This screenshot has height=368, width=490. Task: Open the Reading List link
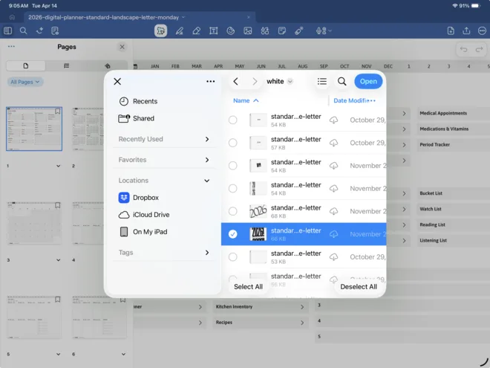click(433, 225)
